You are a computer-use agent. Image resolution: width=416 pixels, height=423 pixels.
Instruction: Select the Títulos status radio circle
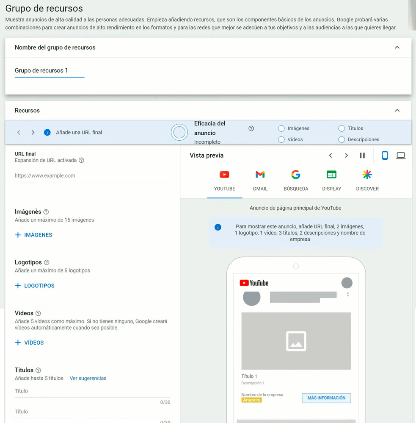pos(342,128)
